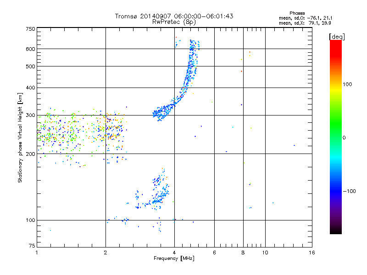
Task: Click the [deg] colorbar unit label
Action: click(337, 36)
